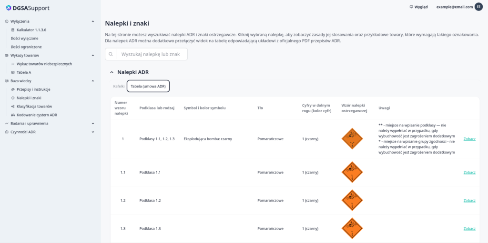The image size is (488, 243).
Task: Click the search magnifier icon
Action: coord(111,54)
